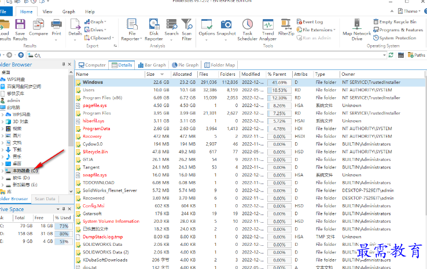Switch to the Bar Graph tab

coord(152,65)
